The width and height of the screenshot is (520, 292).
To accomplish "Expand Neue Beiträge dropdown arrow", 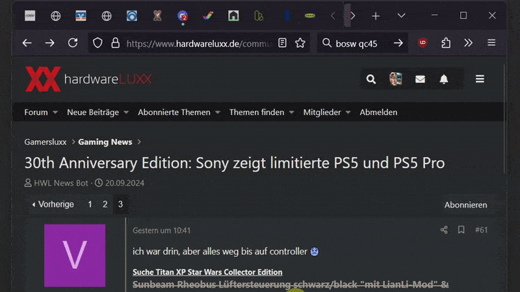I will [x=126, y=112].
